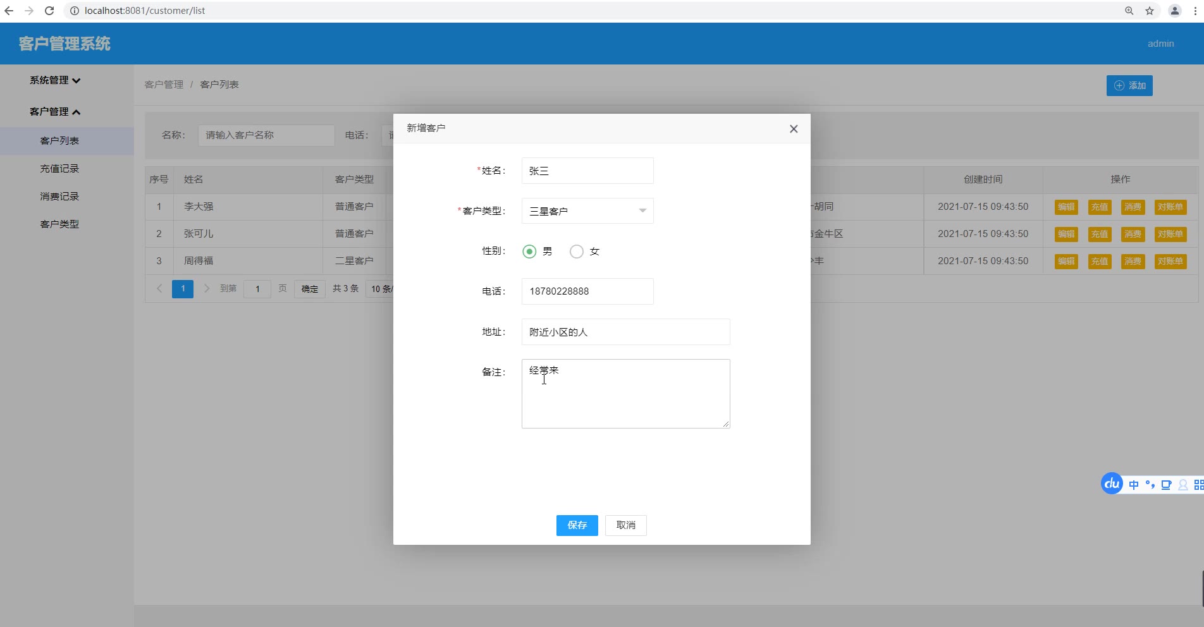
Task: Click the site info icon in address bar
Action: (74, 11)
